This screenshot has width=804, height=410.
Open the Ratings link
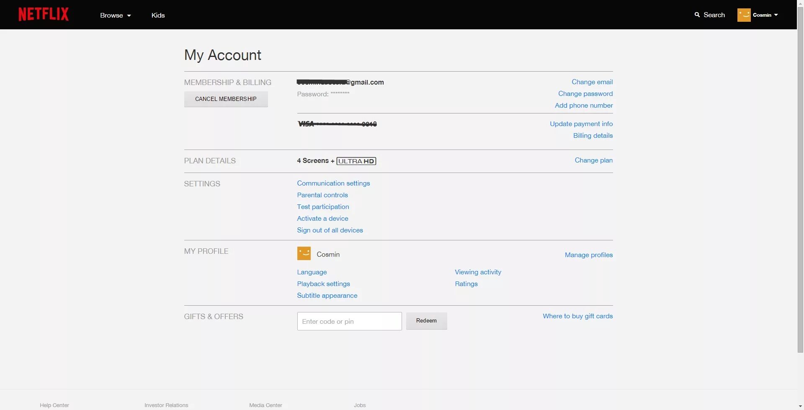click(x=466, y=284)
